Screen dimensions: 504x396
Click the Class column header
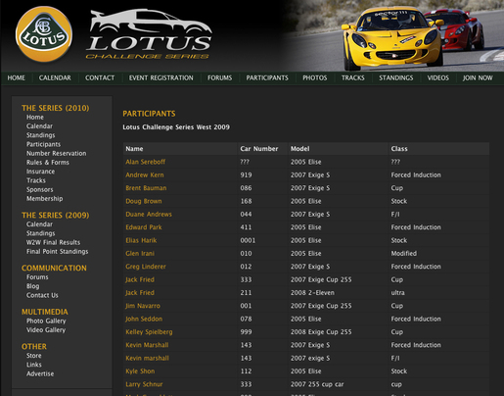click(x=399, y=149)
